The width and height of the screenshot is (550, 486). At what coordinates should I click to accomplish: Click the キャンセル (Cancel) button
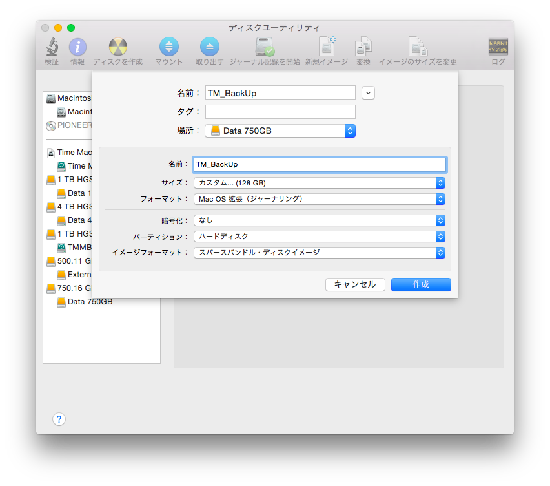click(x=355, y=284)
